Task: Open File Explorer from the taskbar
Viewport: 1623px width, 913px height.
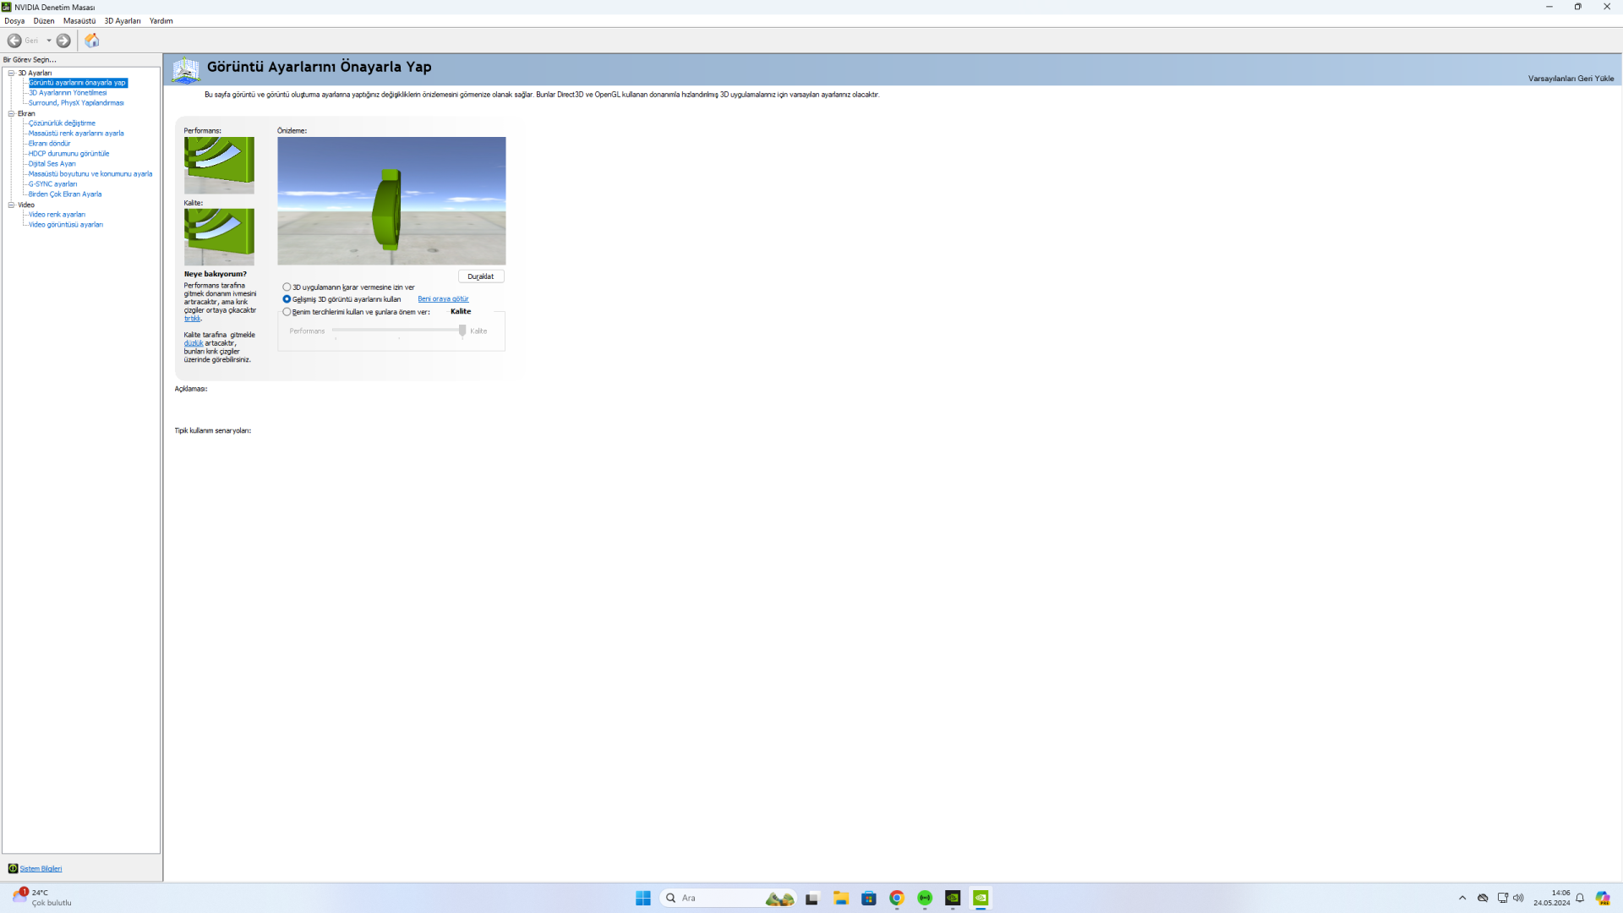Action: coord(840,898)
